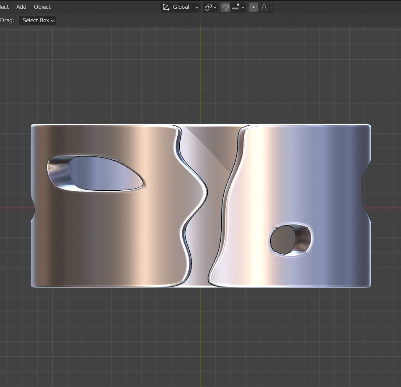Open the Global transform orientation dropdown
Viewport: 401px width, 387px height.
click(x=180, y=7)
